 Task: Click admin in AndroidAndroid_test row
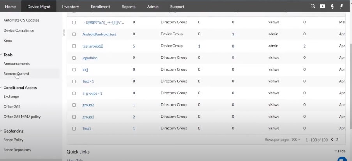[x=273, y=34]
